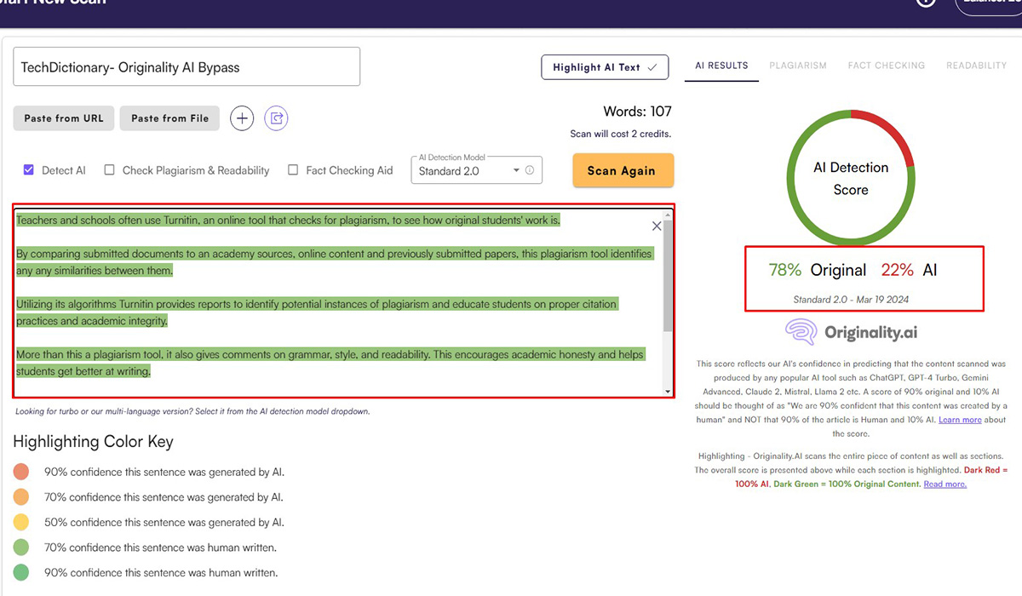Click the purple share/export icon
Image resolution: width=1022 pixels, height=596 pixels.
tap(276, 118)
